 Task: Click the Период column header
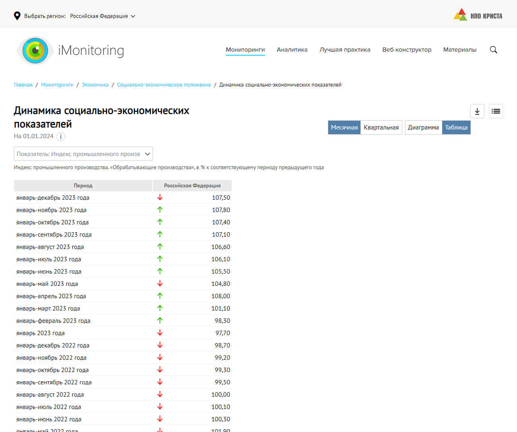[x=83, y=186]
